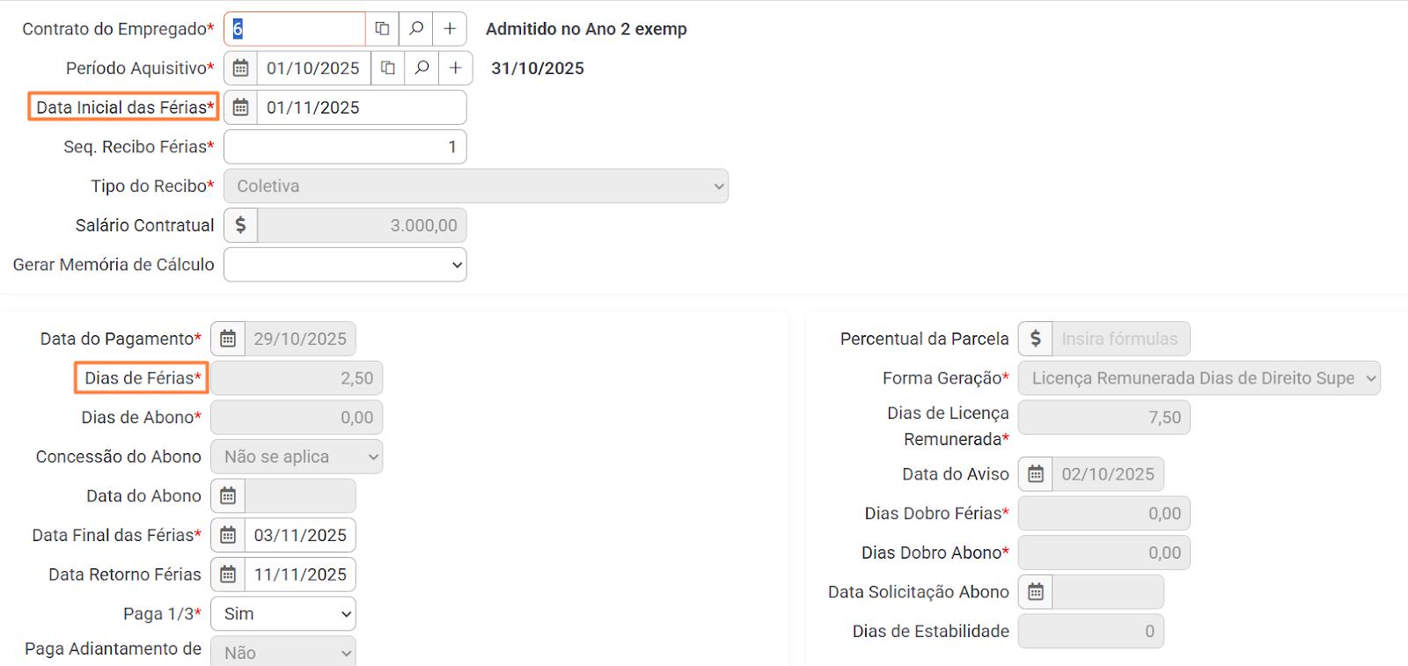Add new Período Aquisitivo with plus icon

pyautogui.click(x=456, y=69)
